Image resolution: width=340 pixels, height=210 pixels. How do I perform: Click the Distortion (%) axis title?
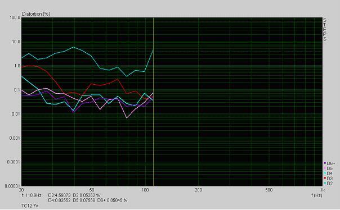pyautogui.click(x=36, y=14)
